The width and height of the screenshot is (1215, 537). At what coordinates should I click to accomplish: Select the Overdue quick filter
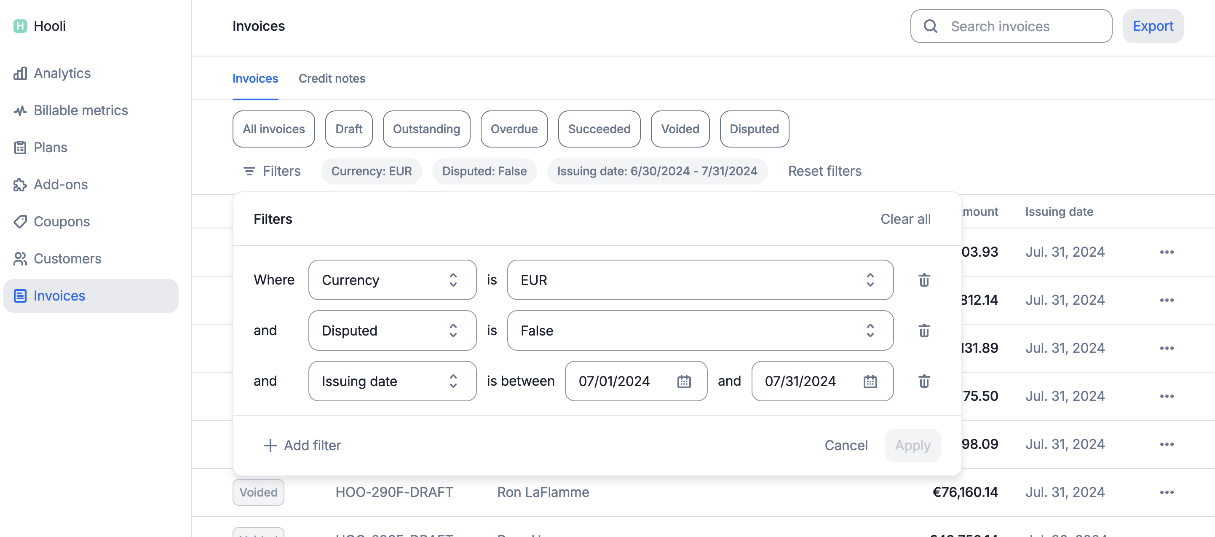(514, 129)
